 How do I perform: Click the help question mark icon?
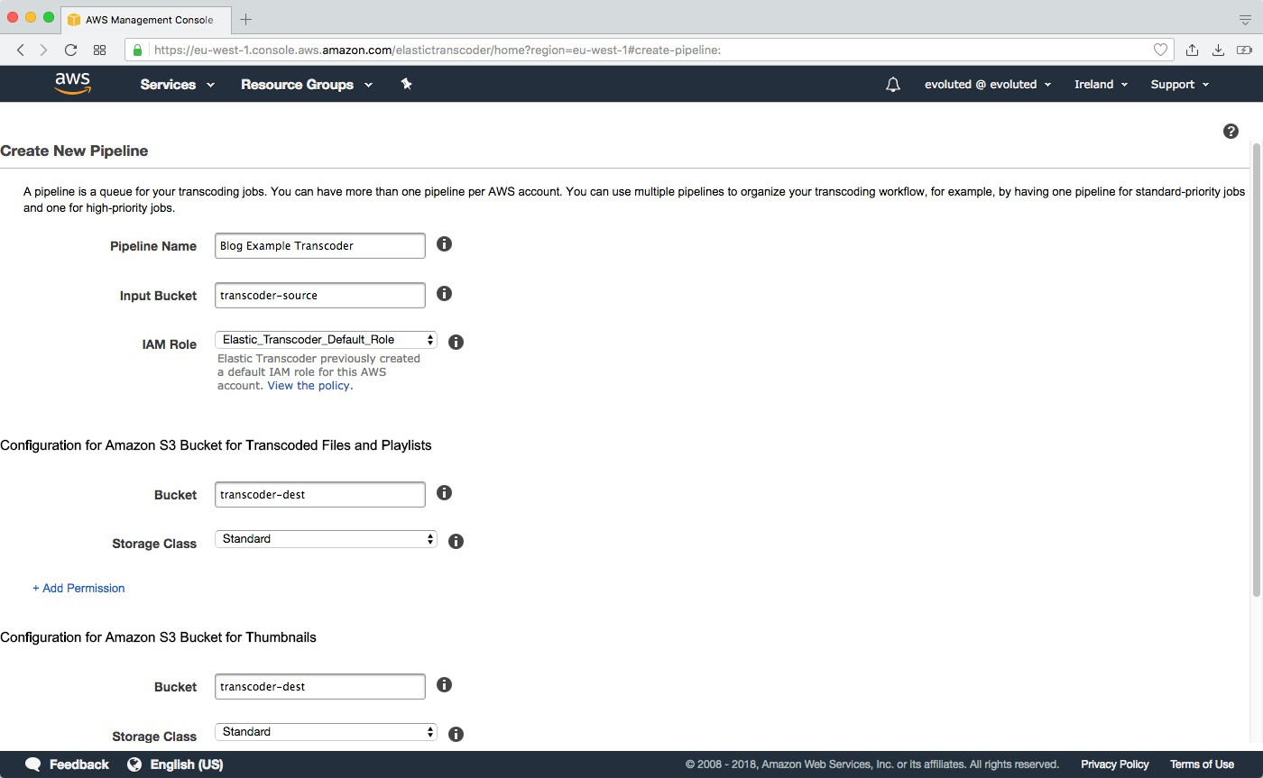[1231, 132]
